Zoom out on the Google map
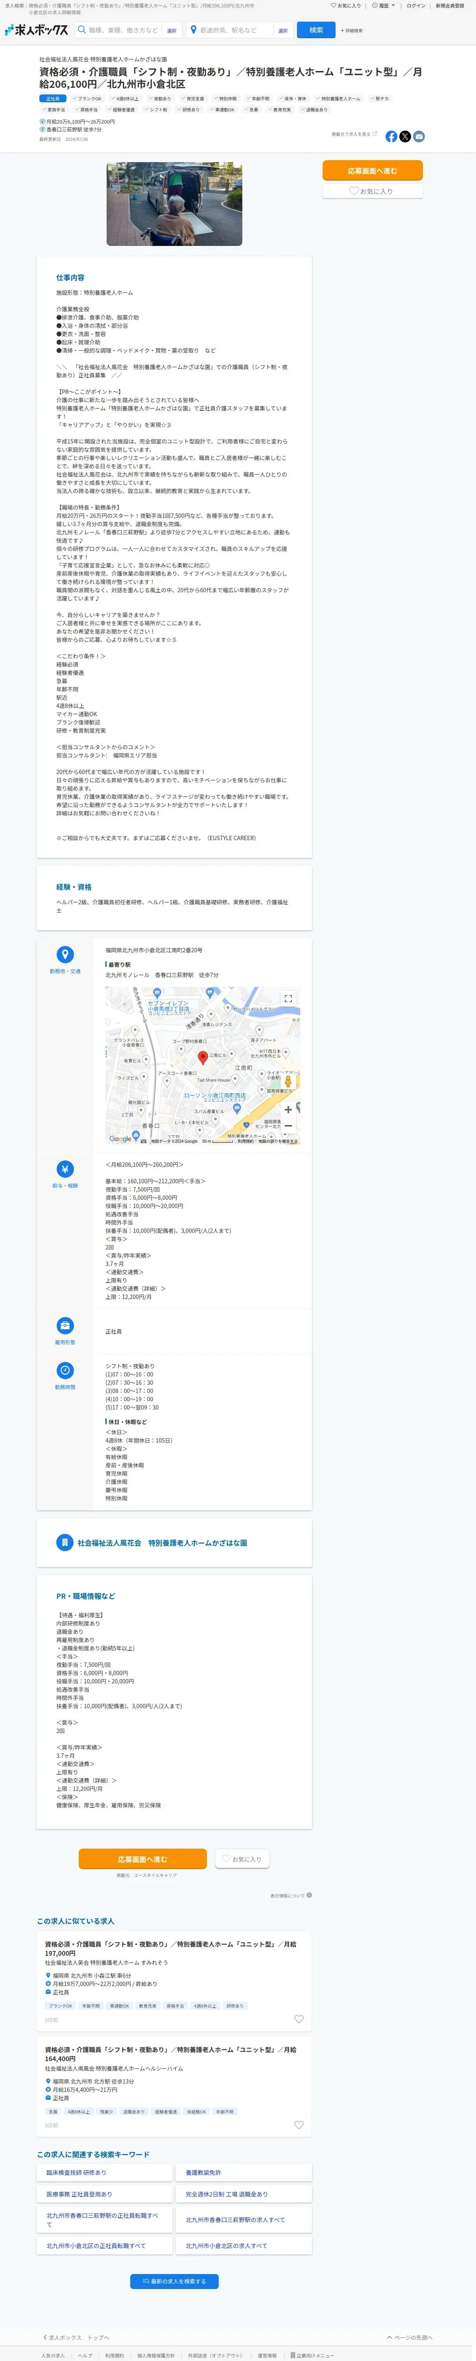476x2361 pixels. (288, 1125)
